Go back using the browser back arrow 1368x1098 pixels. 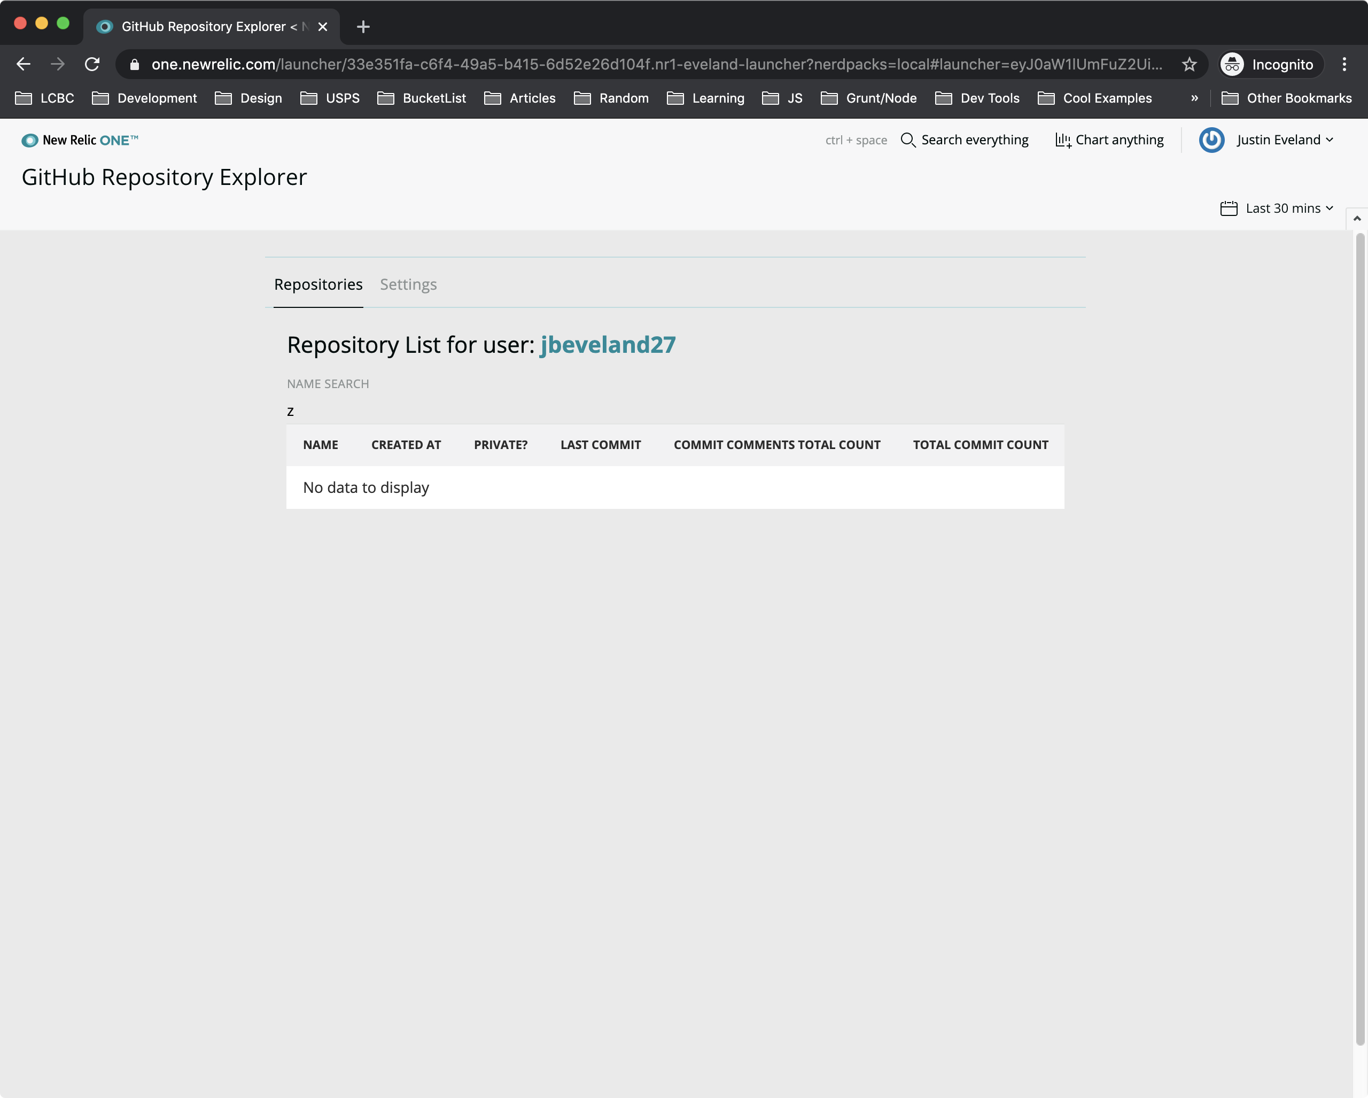[x=24, y=64]
